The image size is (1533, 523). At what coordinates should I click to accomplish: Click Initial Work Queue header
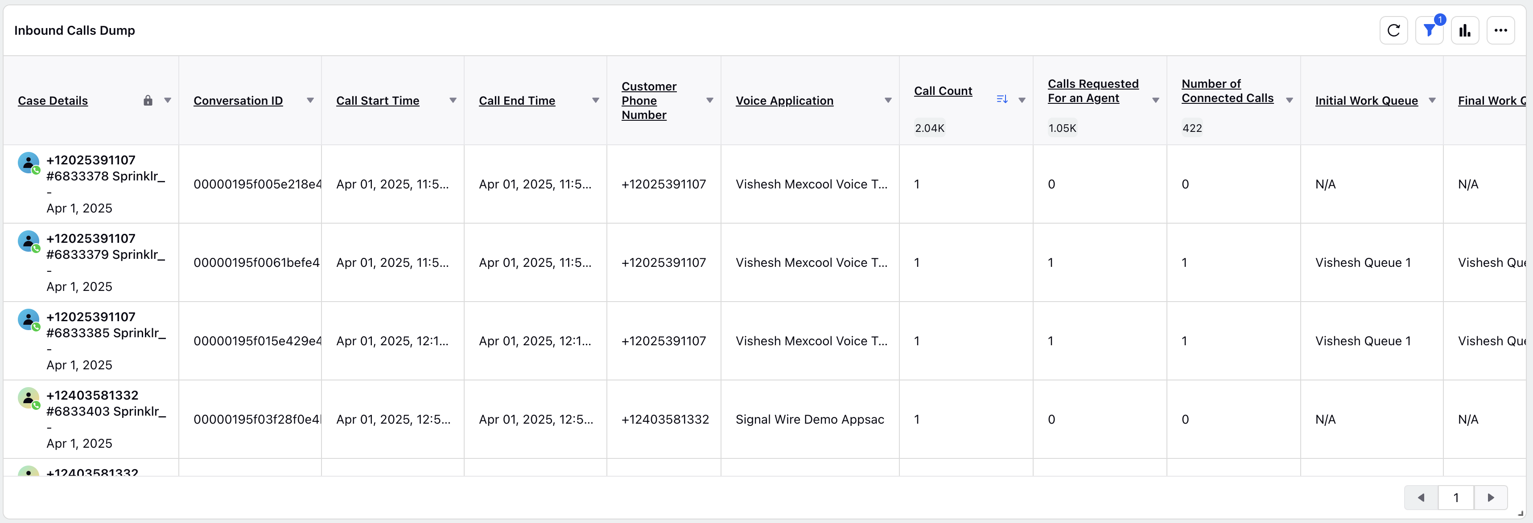[x=1366, y=100]
